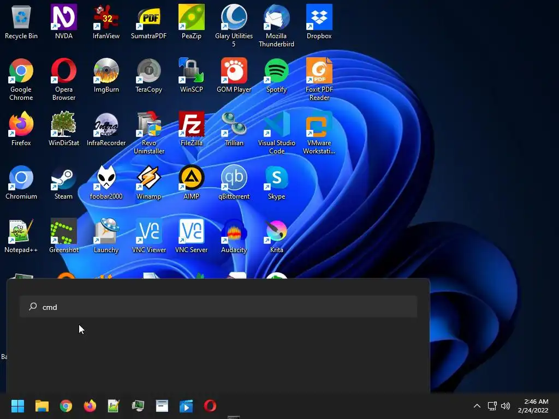This screenshot has height=419, width=559.
Task: Select the Launchy desktop icon
Action: coord(106,236)
